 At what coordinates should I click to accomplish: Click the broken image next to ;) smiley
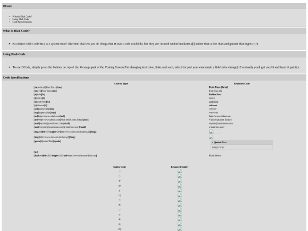pyautogui.click(x=180, y=176)
